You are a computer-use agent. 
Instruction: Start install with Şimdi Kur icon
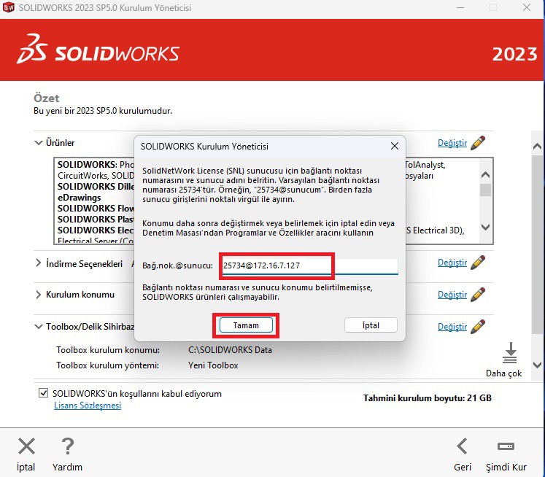click(506, 446)
